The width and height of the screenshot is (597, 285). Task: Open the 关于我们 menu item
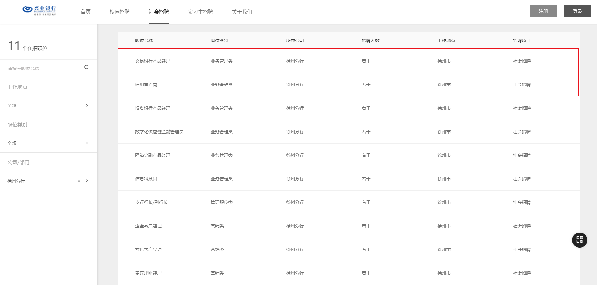click(242, 12)
